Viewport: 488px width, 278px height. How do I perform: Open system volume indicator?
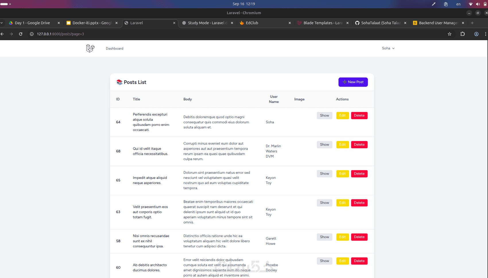[x=478, y=4]
